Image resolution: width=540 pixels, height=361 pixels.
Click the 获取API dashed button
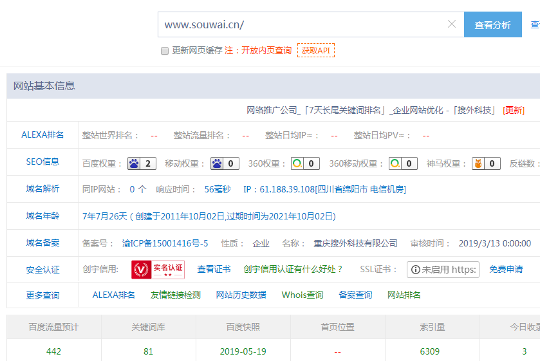coord(316,50)
